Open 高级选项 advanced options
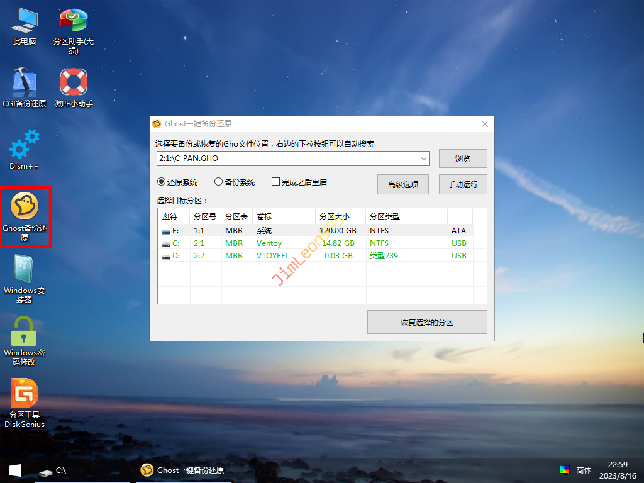Viewport: 644px width, 483px height. tap(403, 184)
